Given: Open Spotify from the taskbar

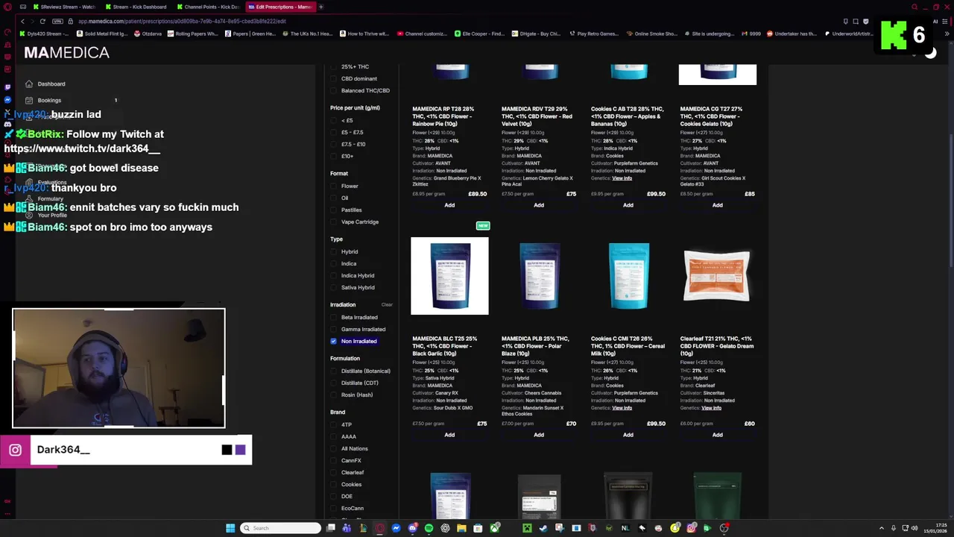Looking at the screenshot, I should point(429,528).
